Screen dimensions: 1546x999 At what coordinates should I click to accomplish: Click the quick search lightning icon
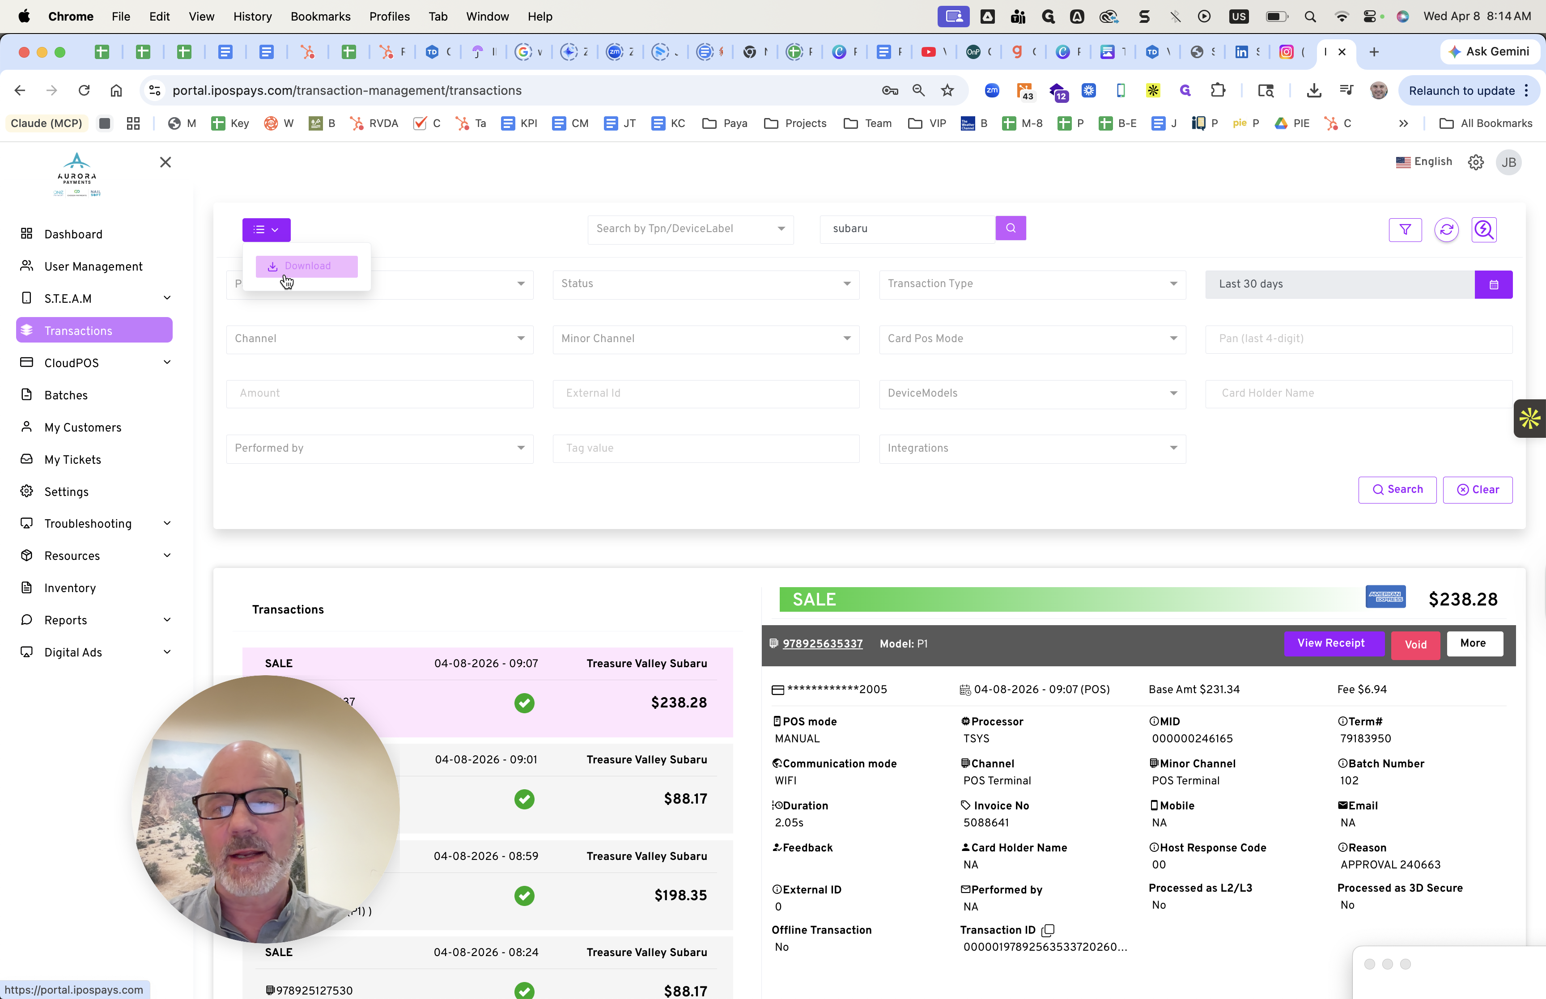[1484, 230]
